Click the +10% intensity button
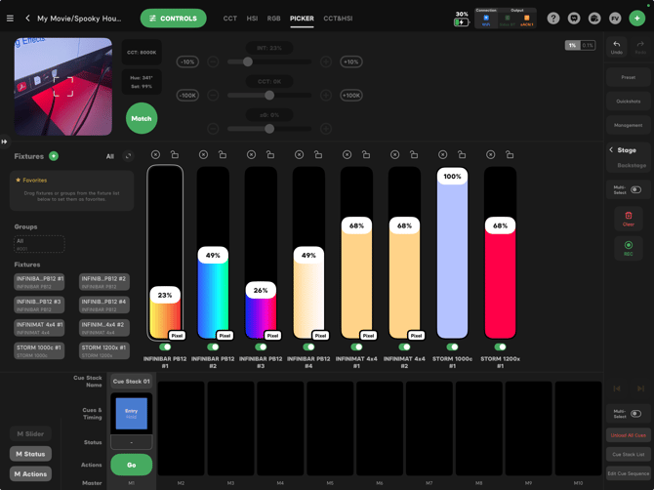This screenshot has height=490, width=654. pyautogui.click(x=350, y=61)
